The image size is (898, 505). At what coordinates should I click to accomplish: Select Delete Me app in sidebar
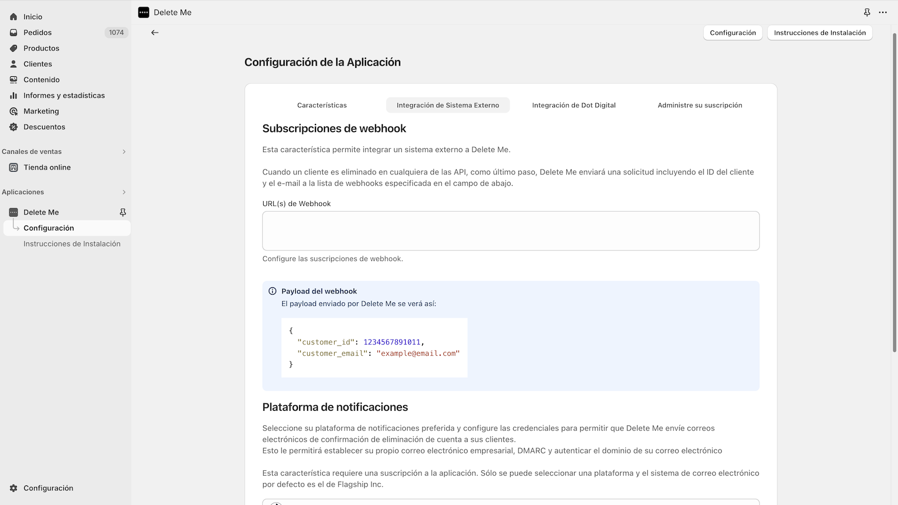click(41, 212)
